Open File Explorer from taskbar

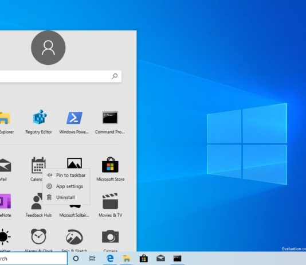pos(127,258)
